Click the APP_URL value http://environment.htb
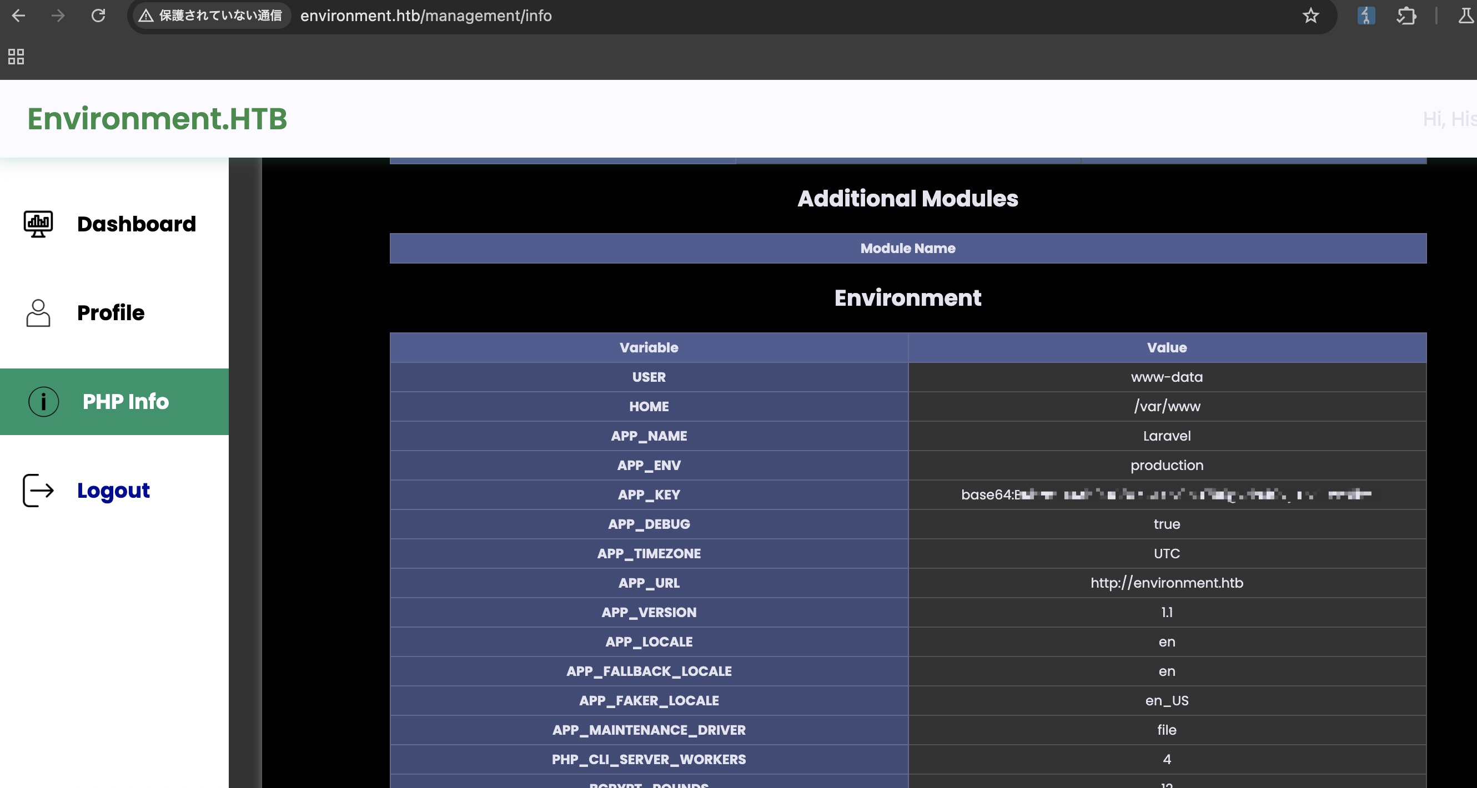This screenshot has width=1477, height=788. [x=1166, y=583]
